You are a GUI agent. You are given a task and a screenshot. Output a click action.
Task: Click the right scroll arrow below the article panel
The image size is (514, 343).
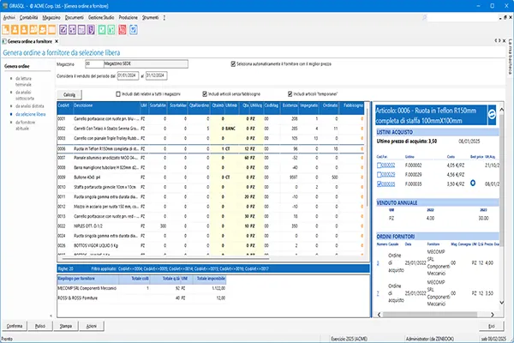pos(492,315)
